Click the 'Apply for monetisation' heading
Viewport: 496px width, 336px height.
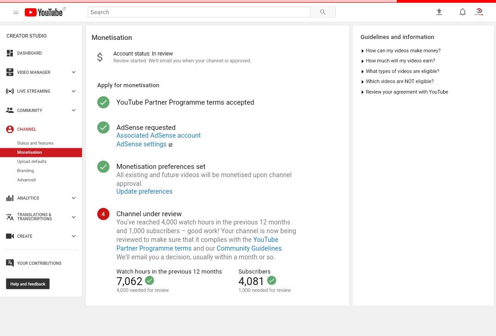[x=128, y=85]
